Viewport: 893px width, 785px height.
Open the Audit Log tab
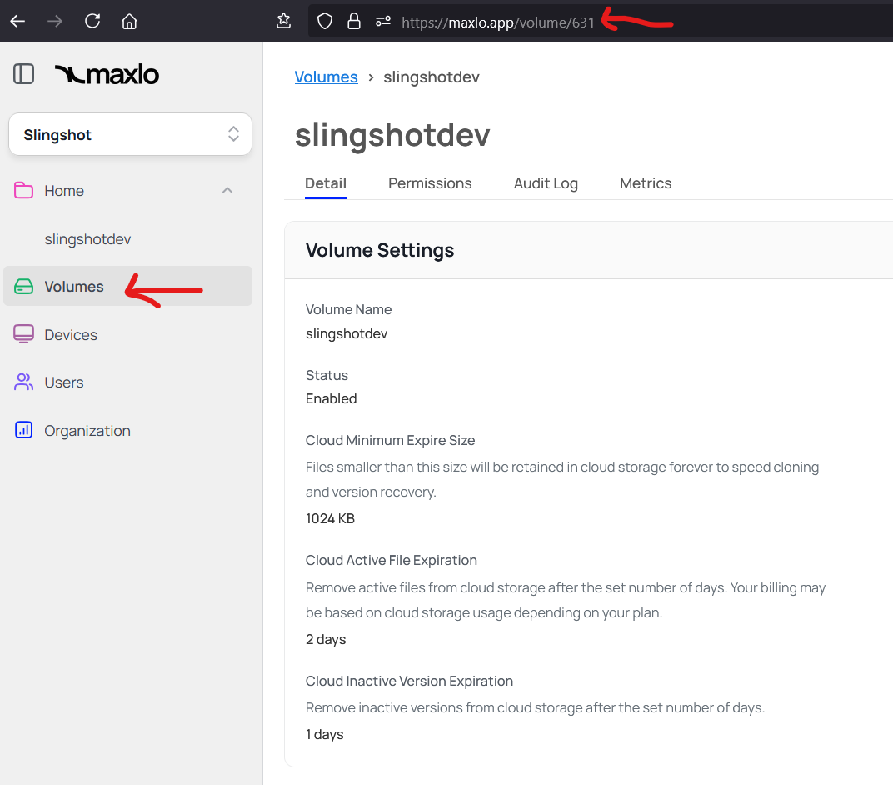pos(546,183)
